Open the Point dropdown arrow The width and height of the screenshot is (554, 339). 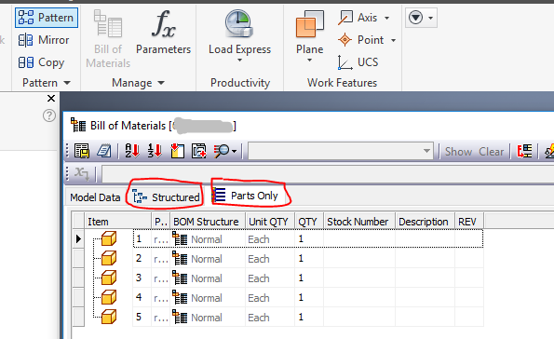(393, 40)
